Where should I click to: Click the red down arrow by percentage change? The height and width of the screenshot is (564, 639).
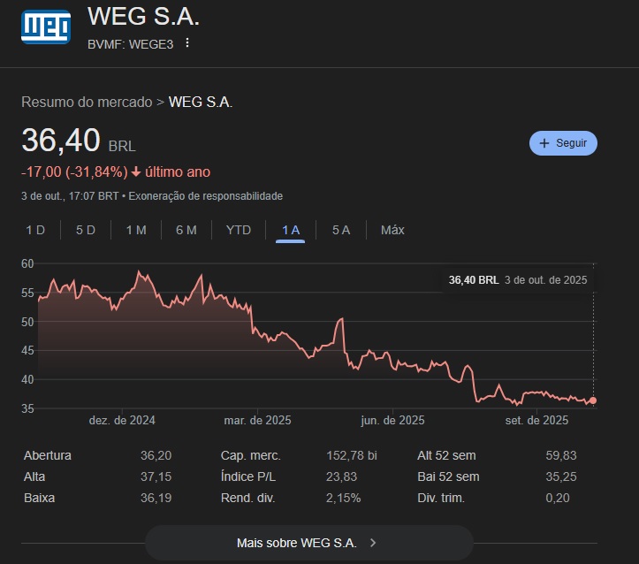click(x=136, y=171)
